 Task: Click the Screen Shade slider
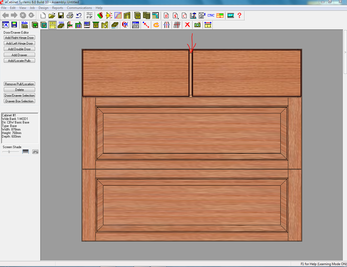click(x=9, y=152)
